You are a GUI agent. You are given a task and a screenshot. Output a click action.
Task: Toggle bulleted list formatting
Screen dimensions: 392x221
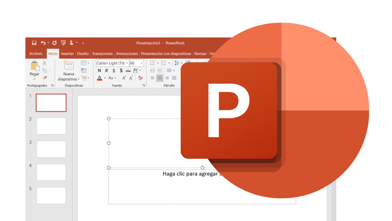(153, 63)
